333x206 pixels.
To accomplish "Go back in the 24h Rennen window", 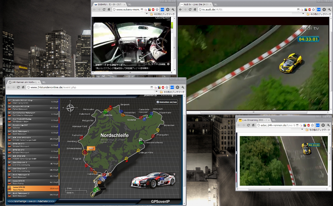I will (9, 87).
